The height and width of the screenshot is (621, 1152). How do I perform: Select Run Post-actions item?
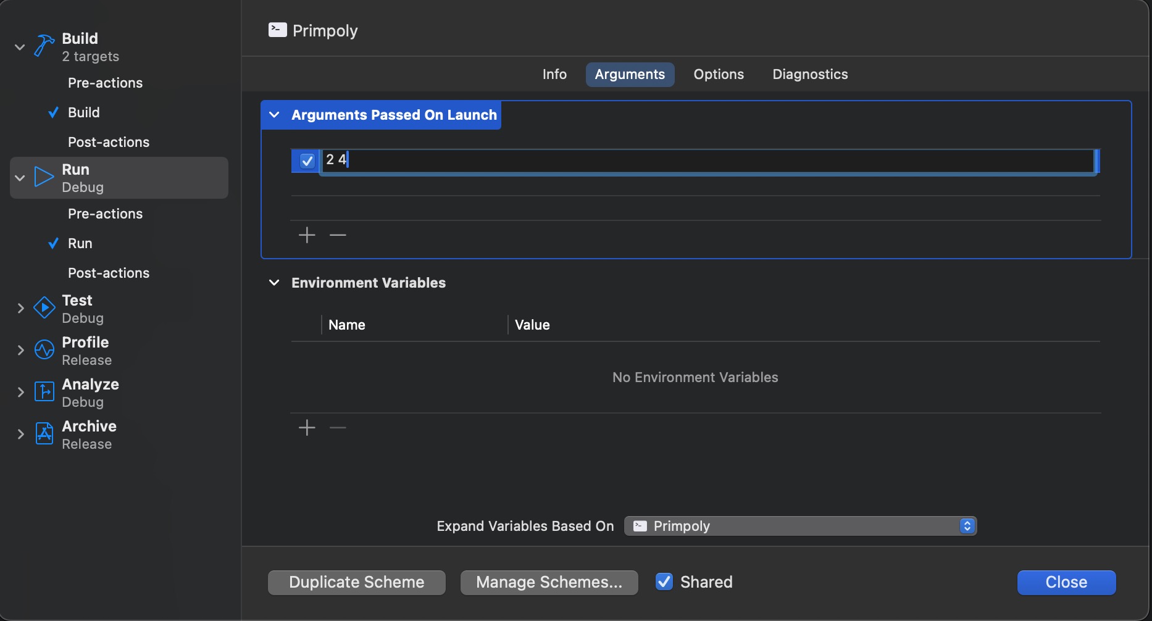point(109,273)
